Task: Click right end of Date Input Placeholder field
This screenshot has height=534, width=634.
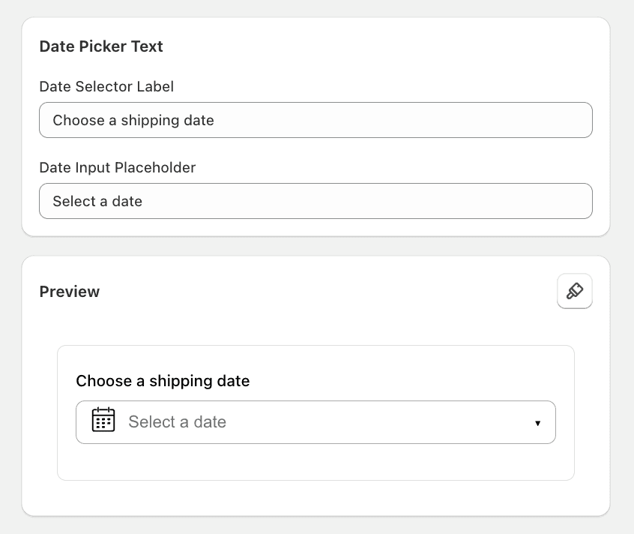Action: pyautogui.click(x=570, y=201)
